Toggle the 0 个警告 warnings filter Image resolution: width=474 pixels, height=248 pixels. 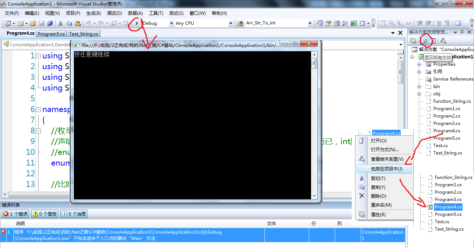click(45, 214)
